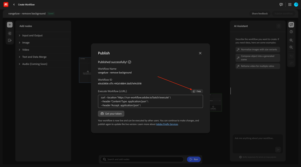Image resolution: width=301 pixels, height=167 pixels.
Task: Copy the Execute Workflow cURL command
Action: pos(197,91)
